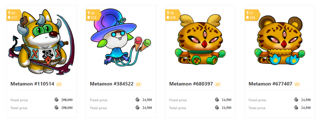Open the Metamon #384522 title link

point(112,84)
